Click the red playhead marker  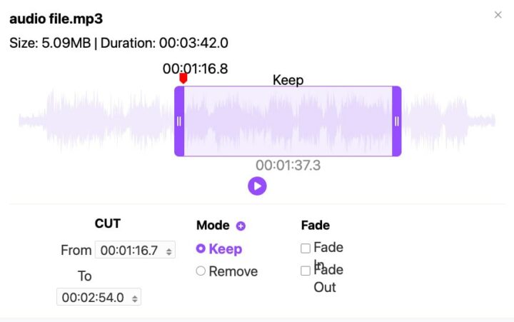pyautogui.click(x=183, y=78)
